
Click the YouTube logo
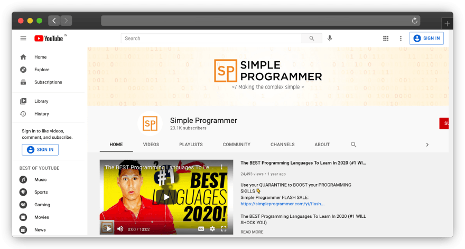49,39
